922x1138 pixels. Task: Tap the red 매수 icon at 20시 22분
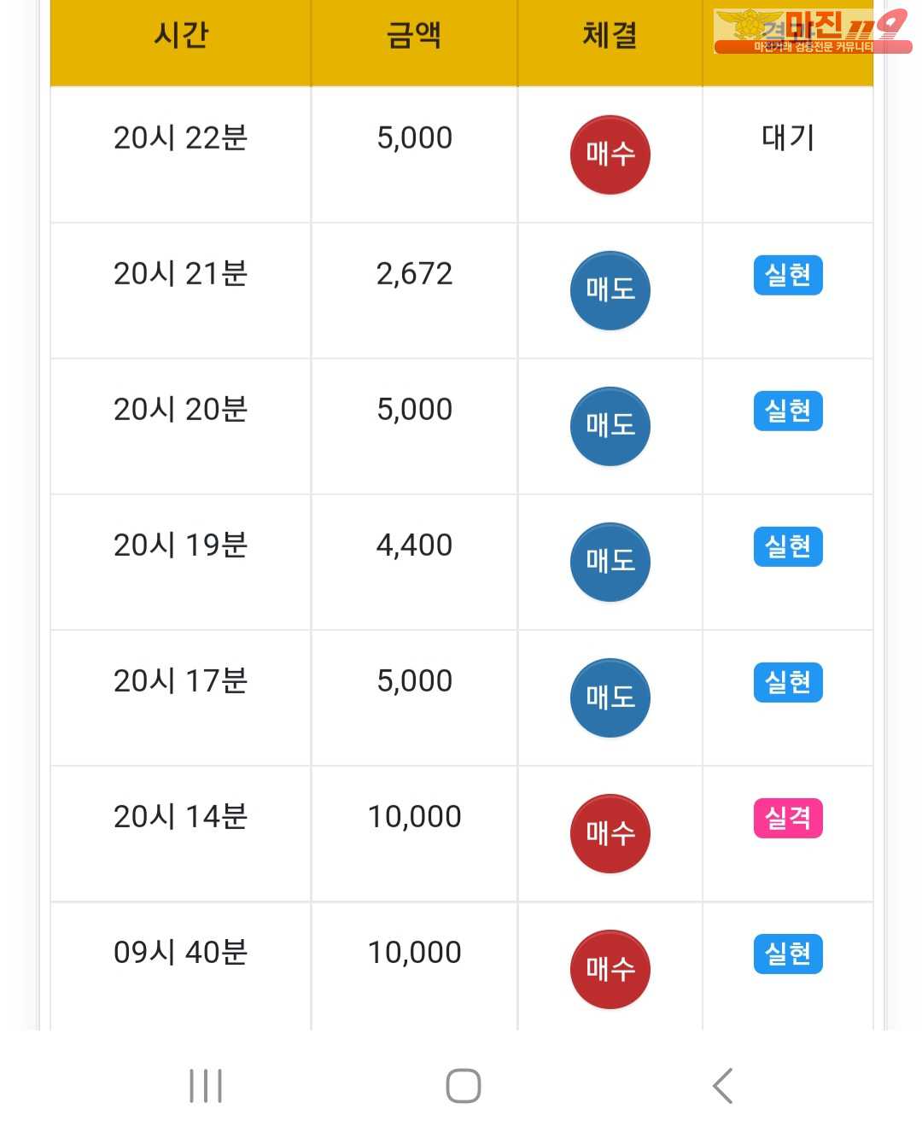[610, 155]
